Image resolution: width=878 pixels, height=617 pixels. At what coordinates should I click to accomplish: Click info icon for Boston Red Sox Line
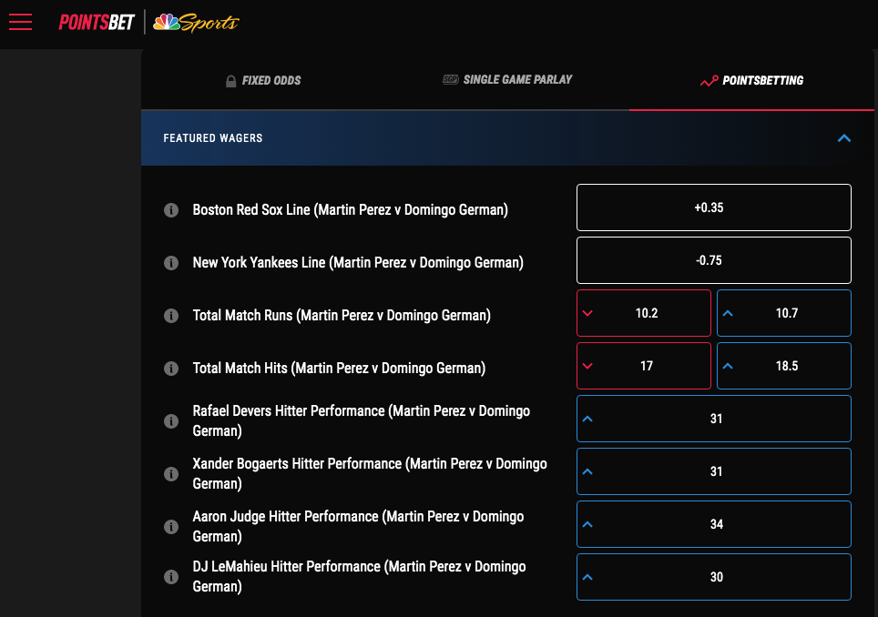pyautogui.click(x=170, y=210)
